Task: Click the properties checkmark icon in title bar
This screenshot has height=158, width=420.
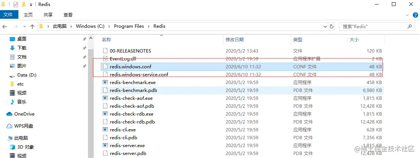Action: [x=15, y=4]
